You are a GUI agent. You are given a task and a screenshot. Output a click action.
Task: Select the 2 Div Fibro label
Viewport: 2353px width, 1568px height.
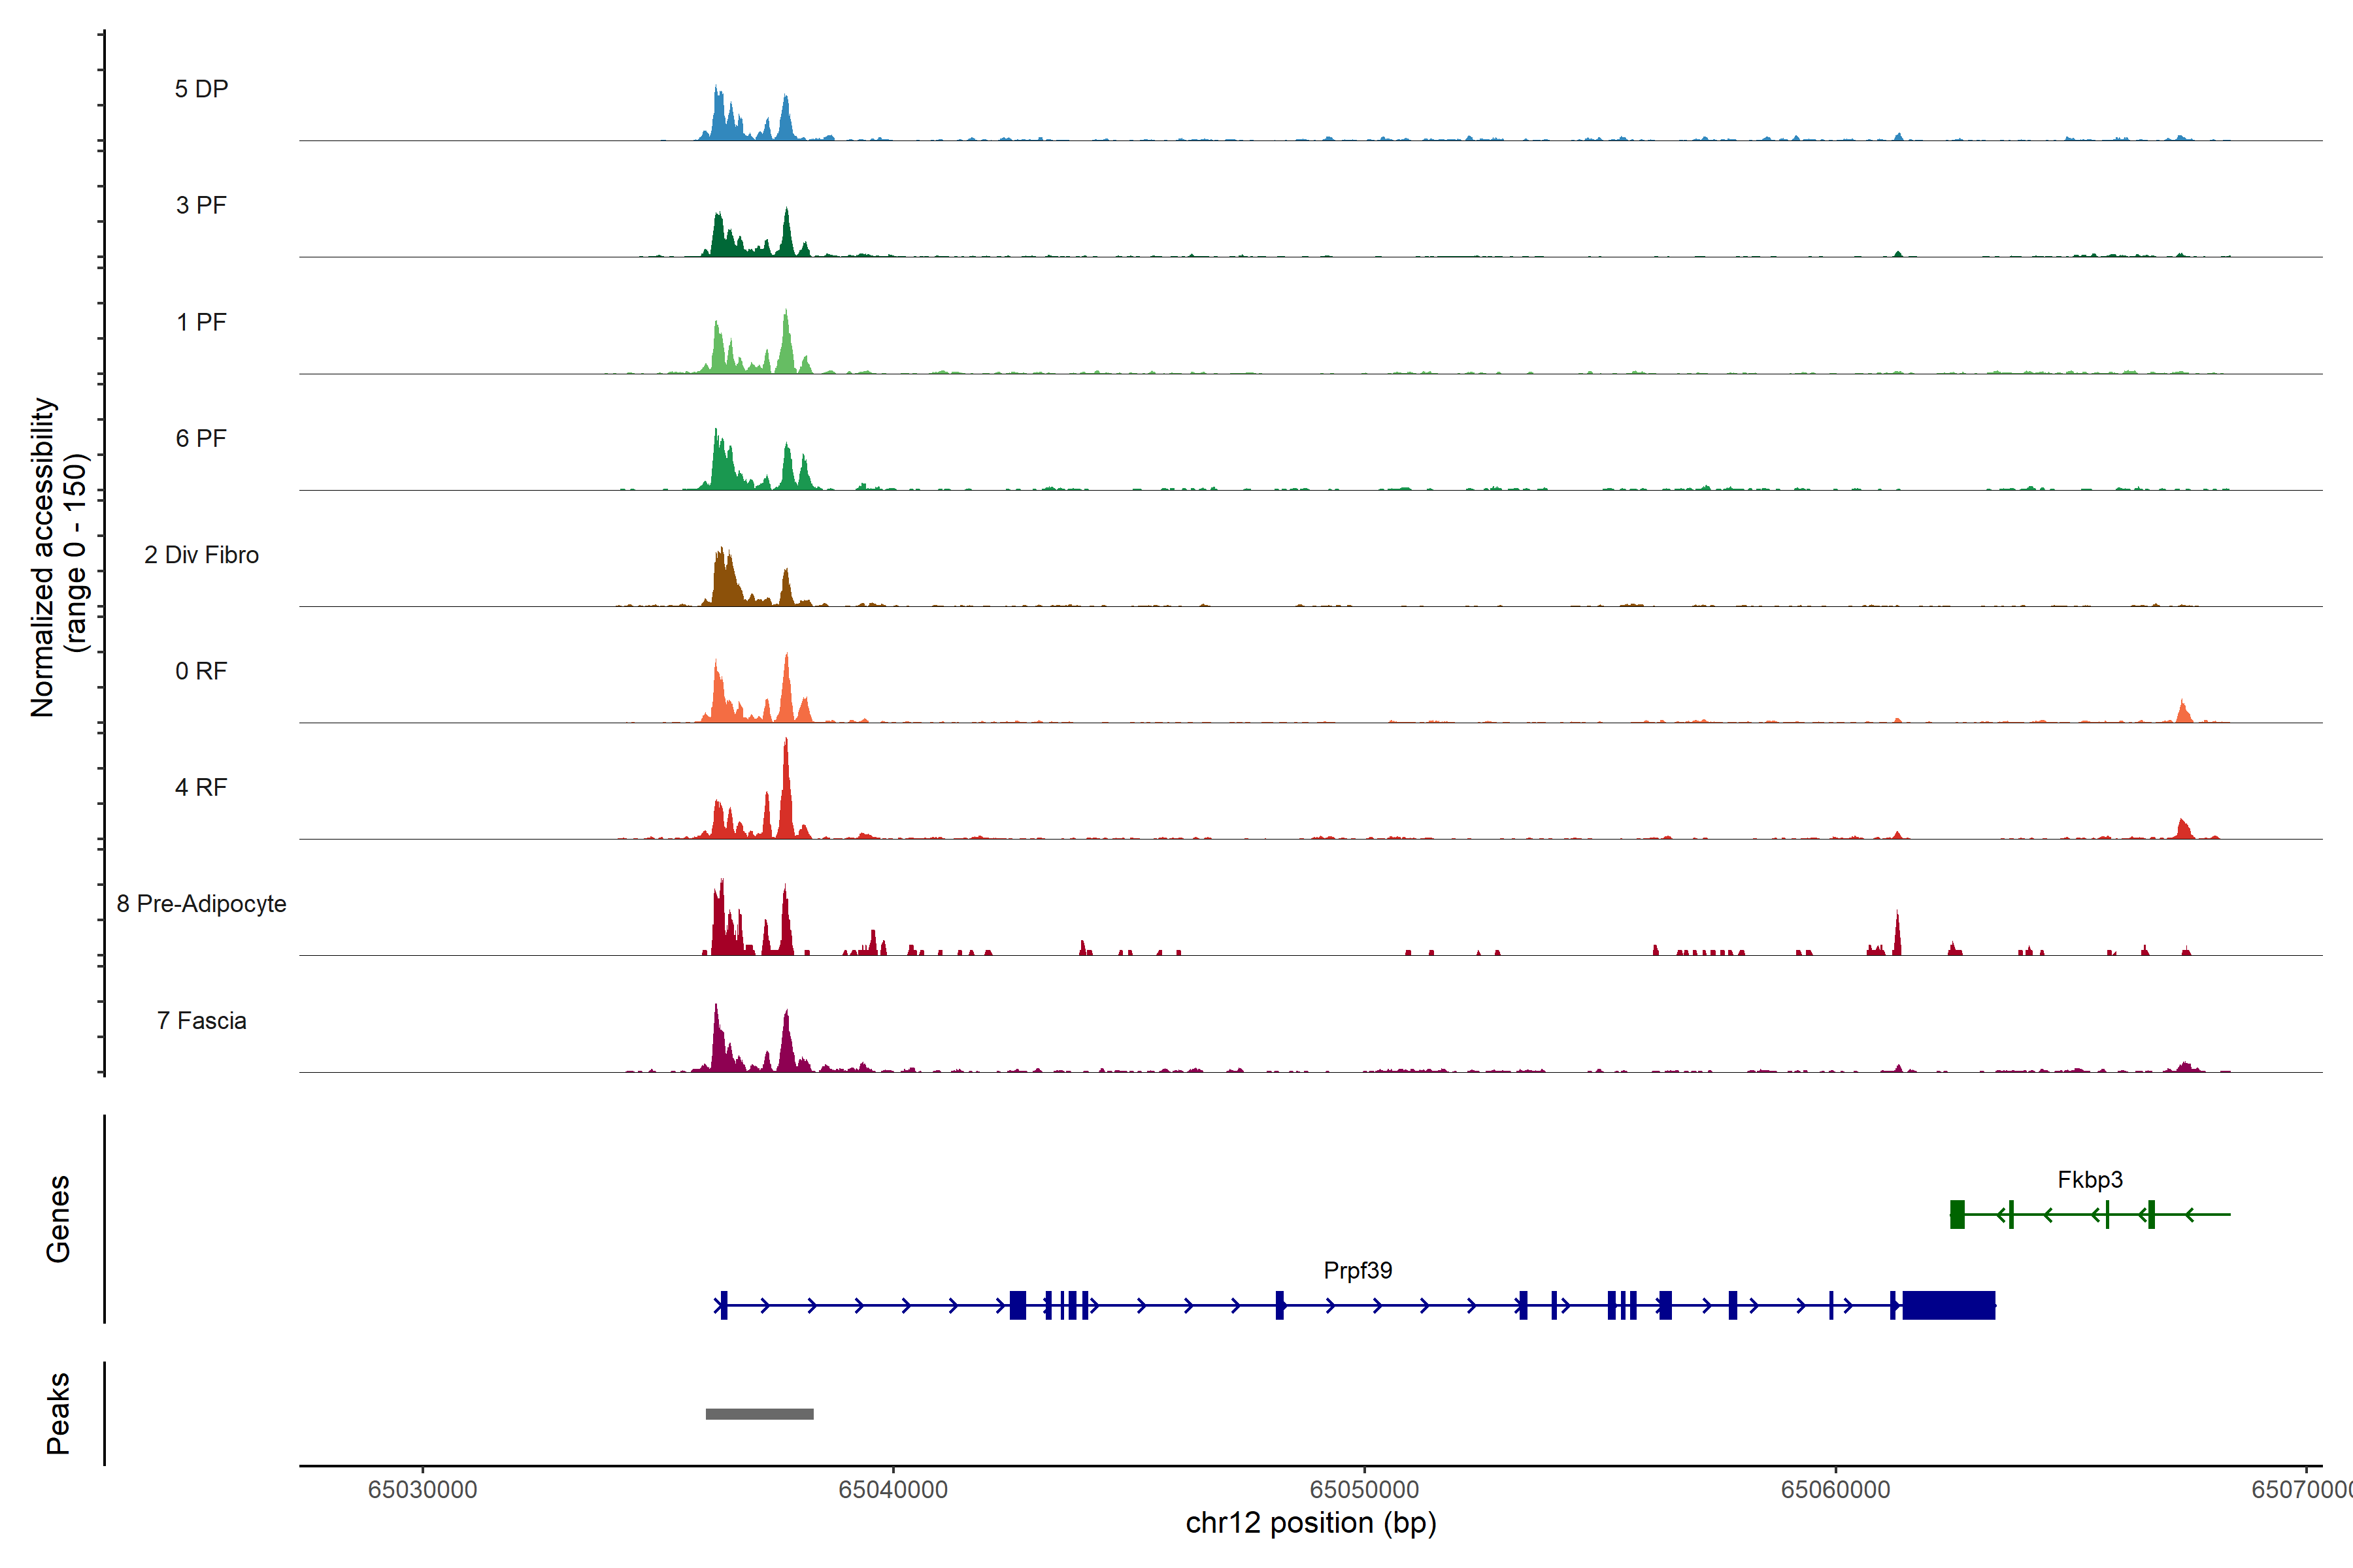click(201, 555)
